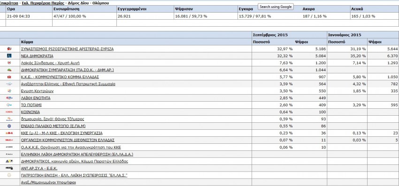The height and width of the screenshot is (186, 399).
Task: Click the ΕΛ.ΛΑ.Σ. party logo icon
Action: pos(9,175)
